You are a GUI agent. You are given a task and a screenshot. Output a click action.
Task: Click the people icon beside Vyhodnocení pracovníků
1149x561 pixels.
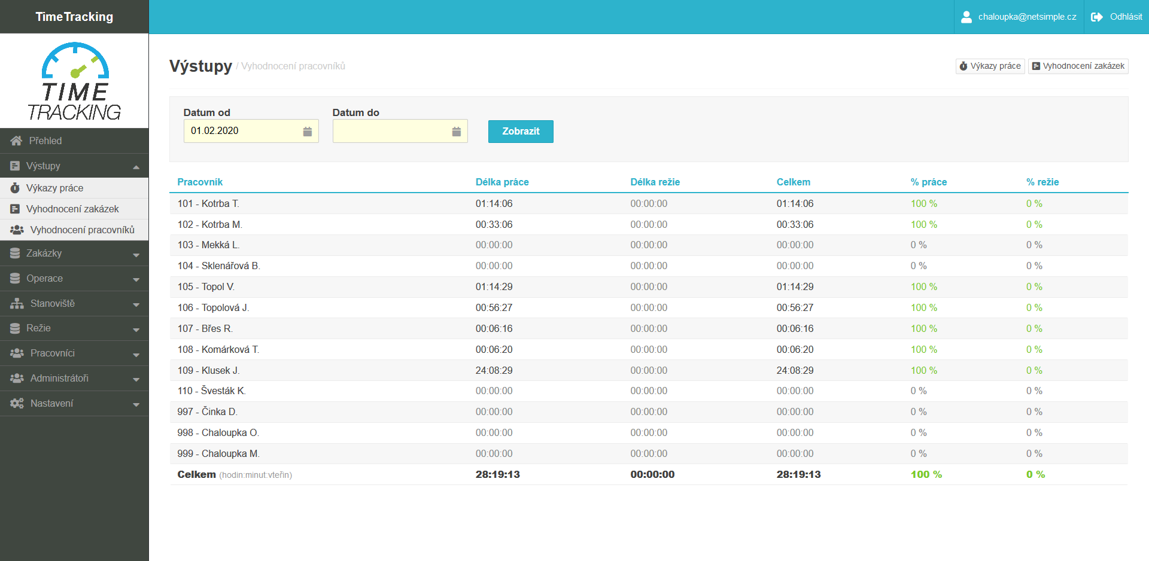coord(17,230)
